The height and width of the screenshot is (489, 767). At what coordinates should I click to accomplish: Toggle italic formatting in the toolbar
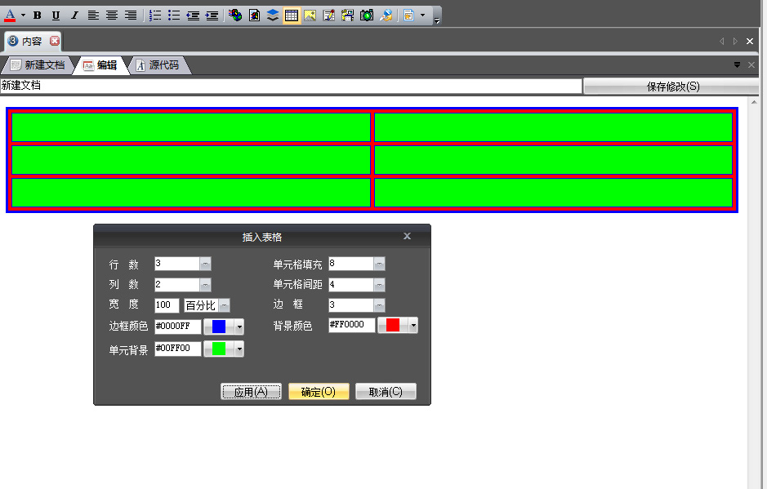pos(74,15)
